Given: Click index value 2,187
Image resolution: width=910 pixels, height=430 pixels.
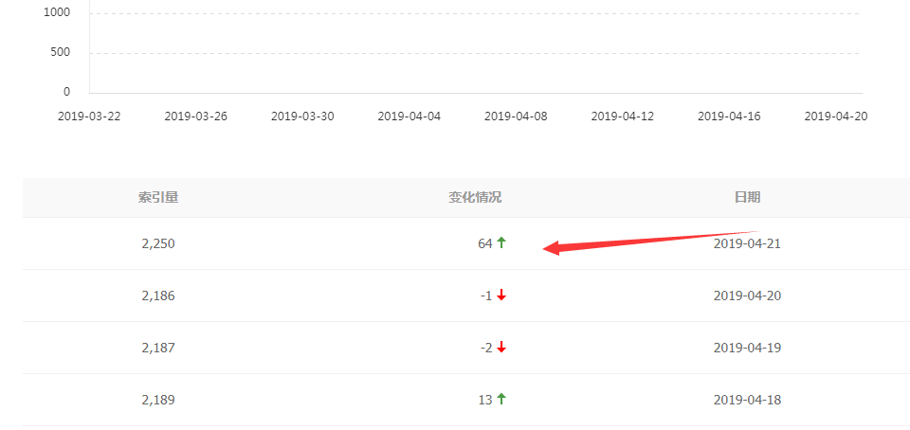Looking at the screenshot, I should point(158,348).
